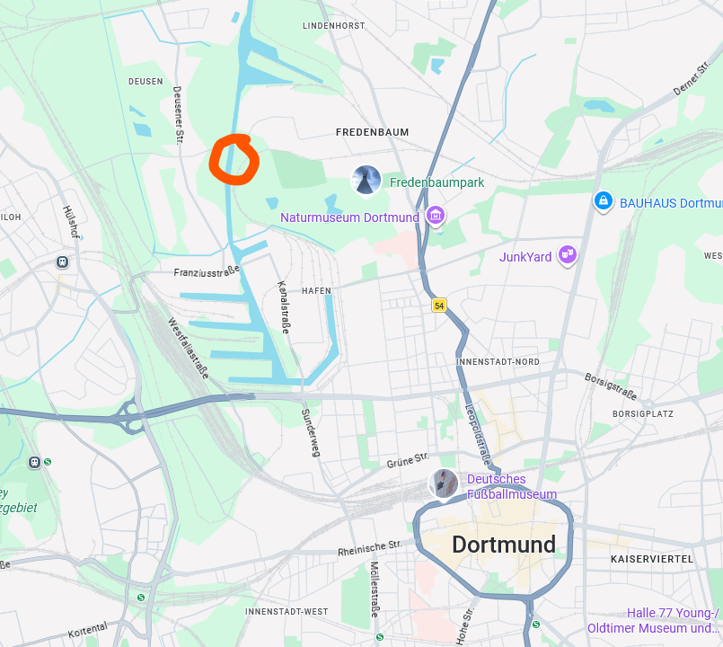Image resolution: width=723 pixels, height=647 pixels.
Task: Click the Deutsches Fußballmuseum photo marker
Action: click(x=443, y=484)
